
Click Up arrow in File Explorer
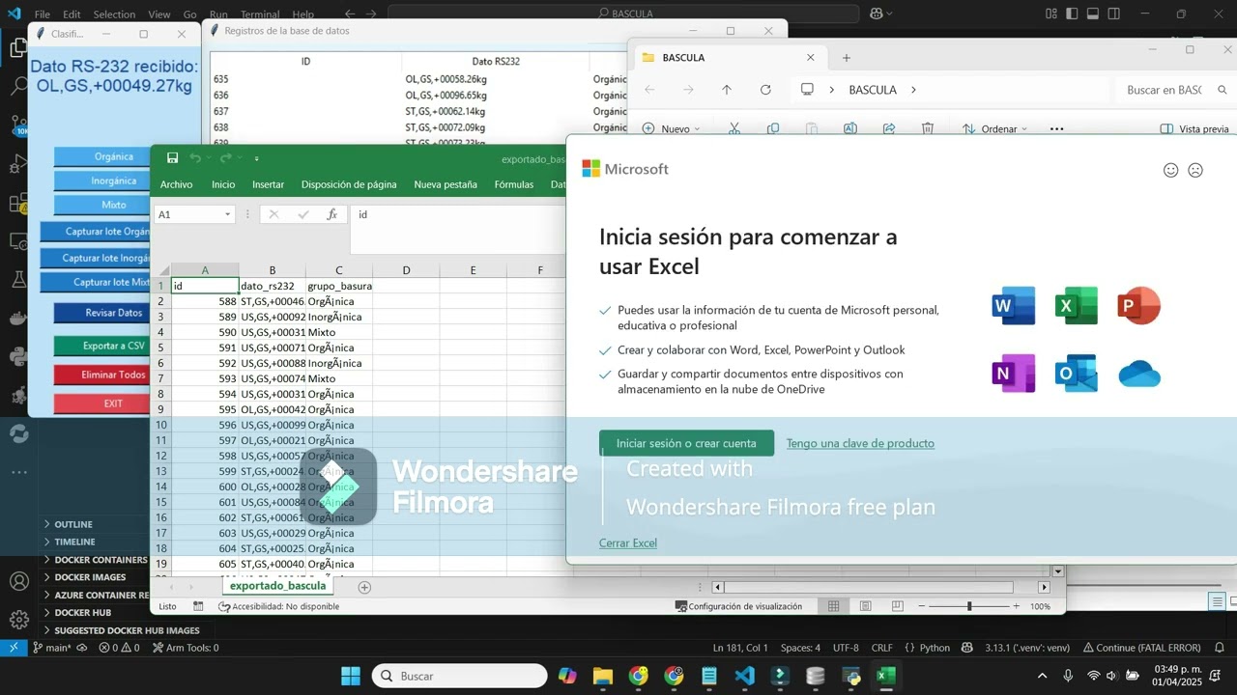(x=727, y=90)
